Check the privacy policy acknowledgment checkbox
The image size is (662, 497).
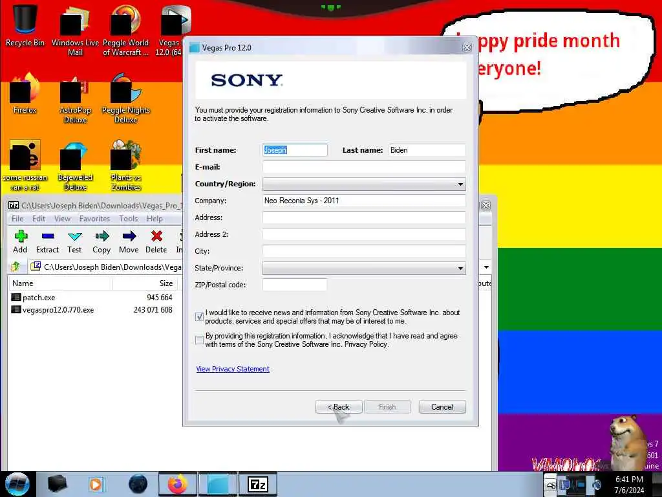click(x=200, y=340)
